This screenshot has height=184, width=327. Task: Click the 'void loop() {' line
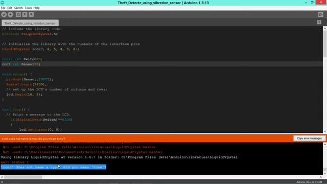[x=16, y=109]
